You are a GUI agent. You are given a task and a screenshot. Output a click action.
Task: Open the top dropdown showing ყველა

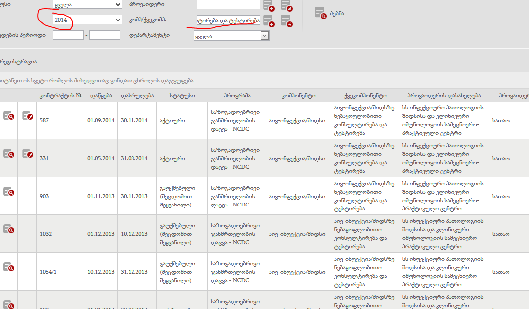tap(87, 4)
